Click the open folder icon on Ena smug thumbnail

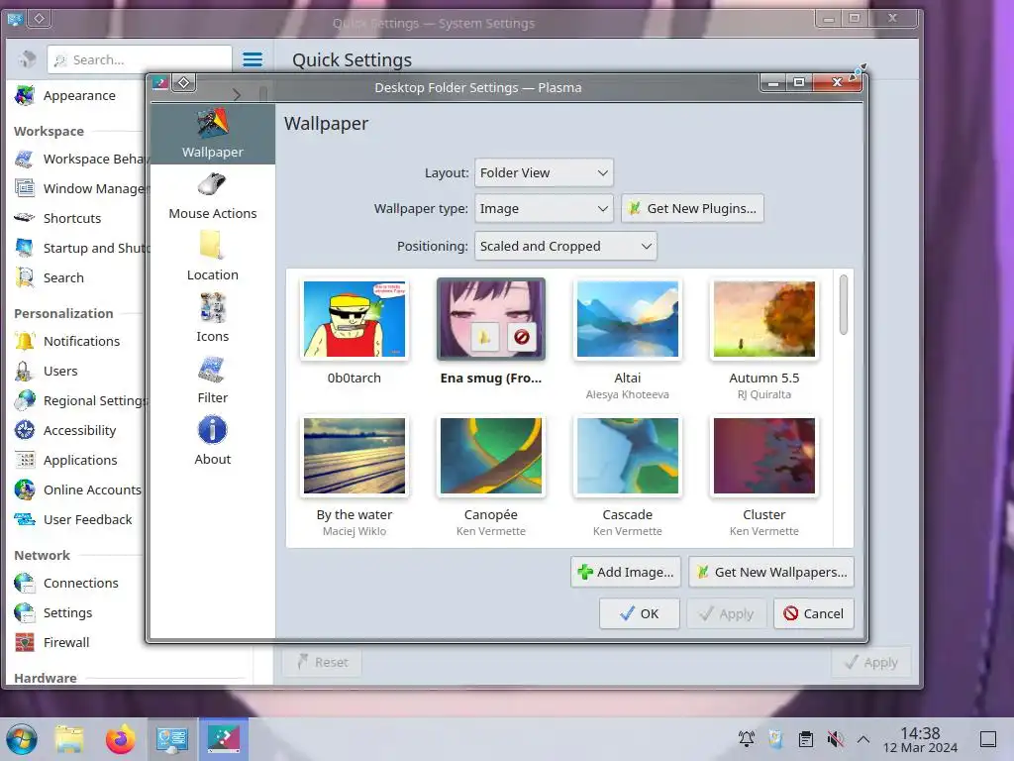[485, 337]
